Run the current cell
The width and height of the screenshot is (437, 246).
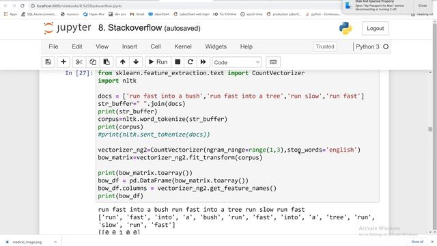(x=158, y=62)
